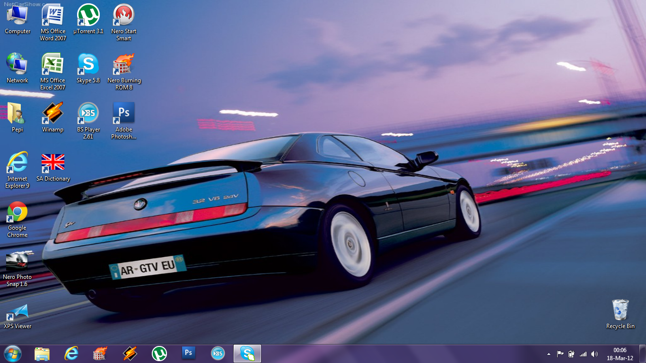This screenshot has height=363, width=646.
Task: Click the Action Center flag tray icon
Action: [x=560, y=354]
